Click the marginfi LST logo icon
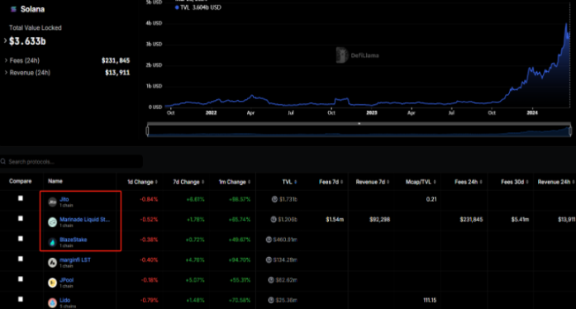Screen dimensions: 576x309 (x=53, y=263)
